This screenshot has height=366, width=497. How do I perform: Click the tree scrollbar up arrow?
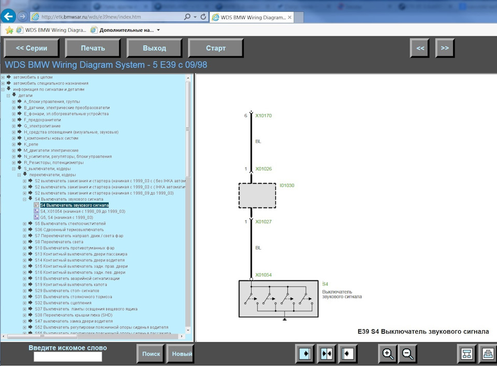187,78
